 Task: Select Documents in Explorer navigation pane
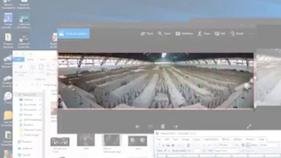pos(30,109)
